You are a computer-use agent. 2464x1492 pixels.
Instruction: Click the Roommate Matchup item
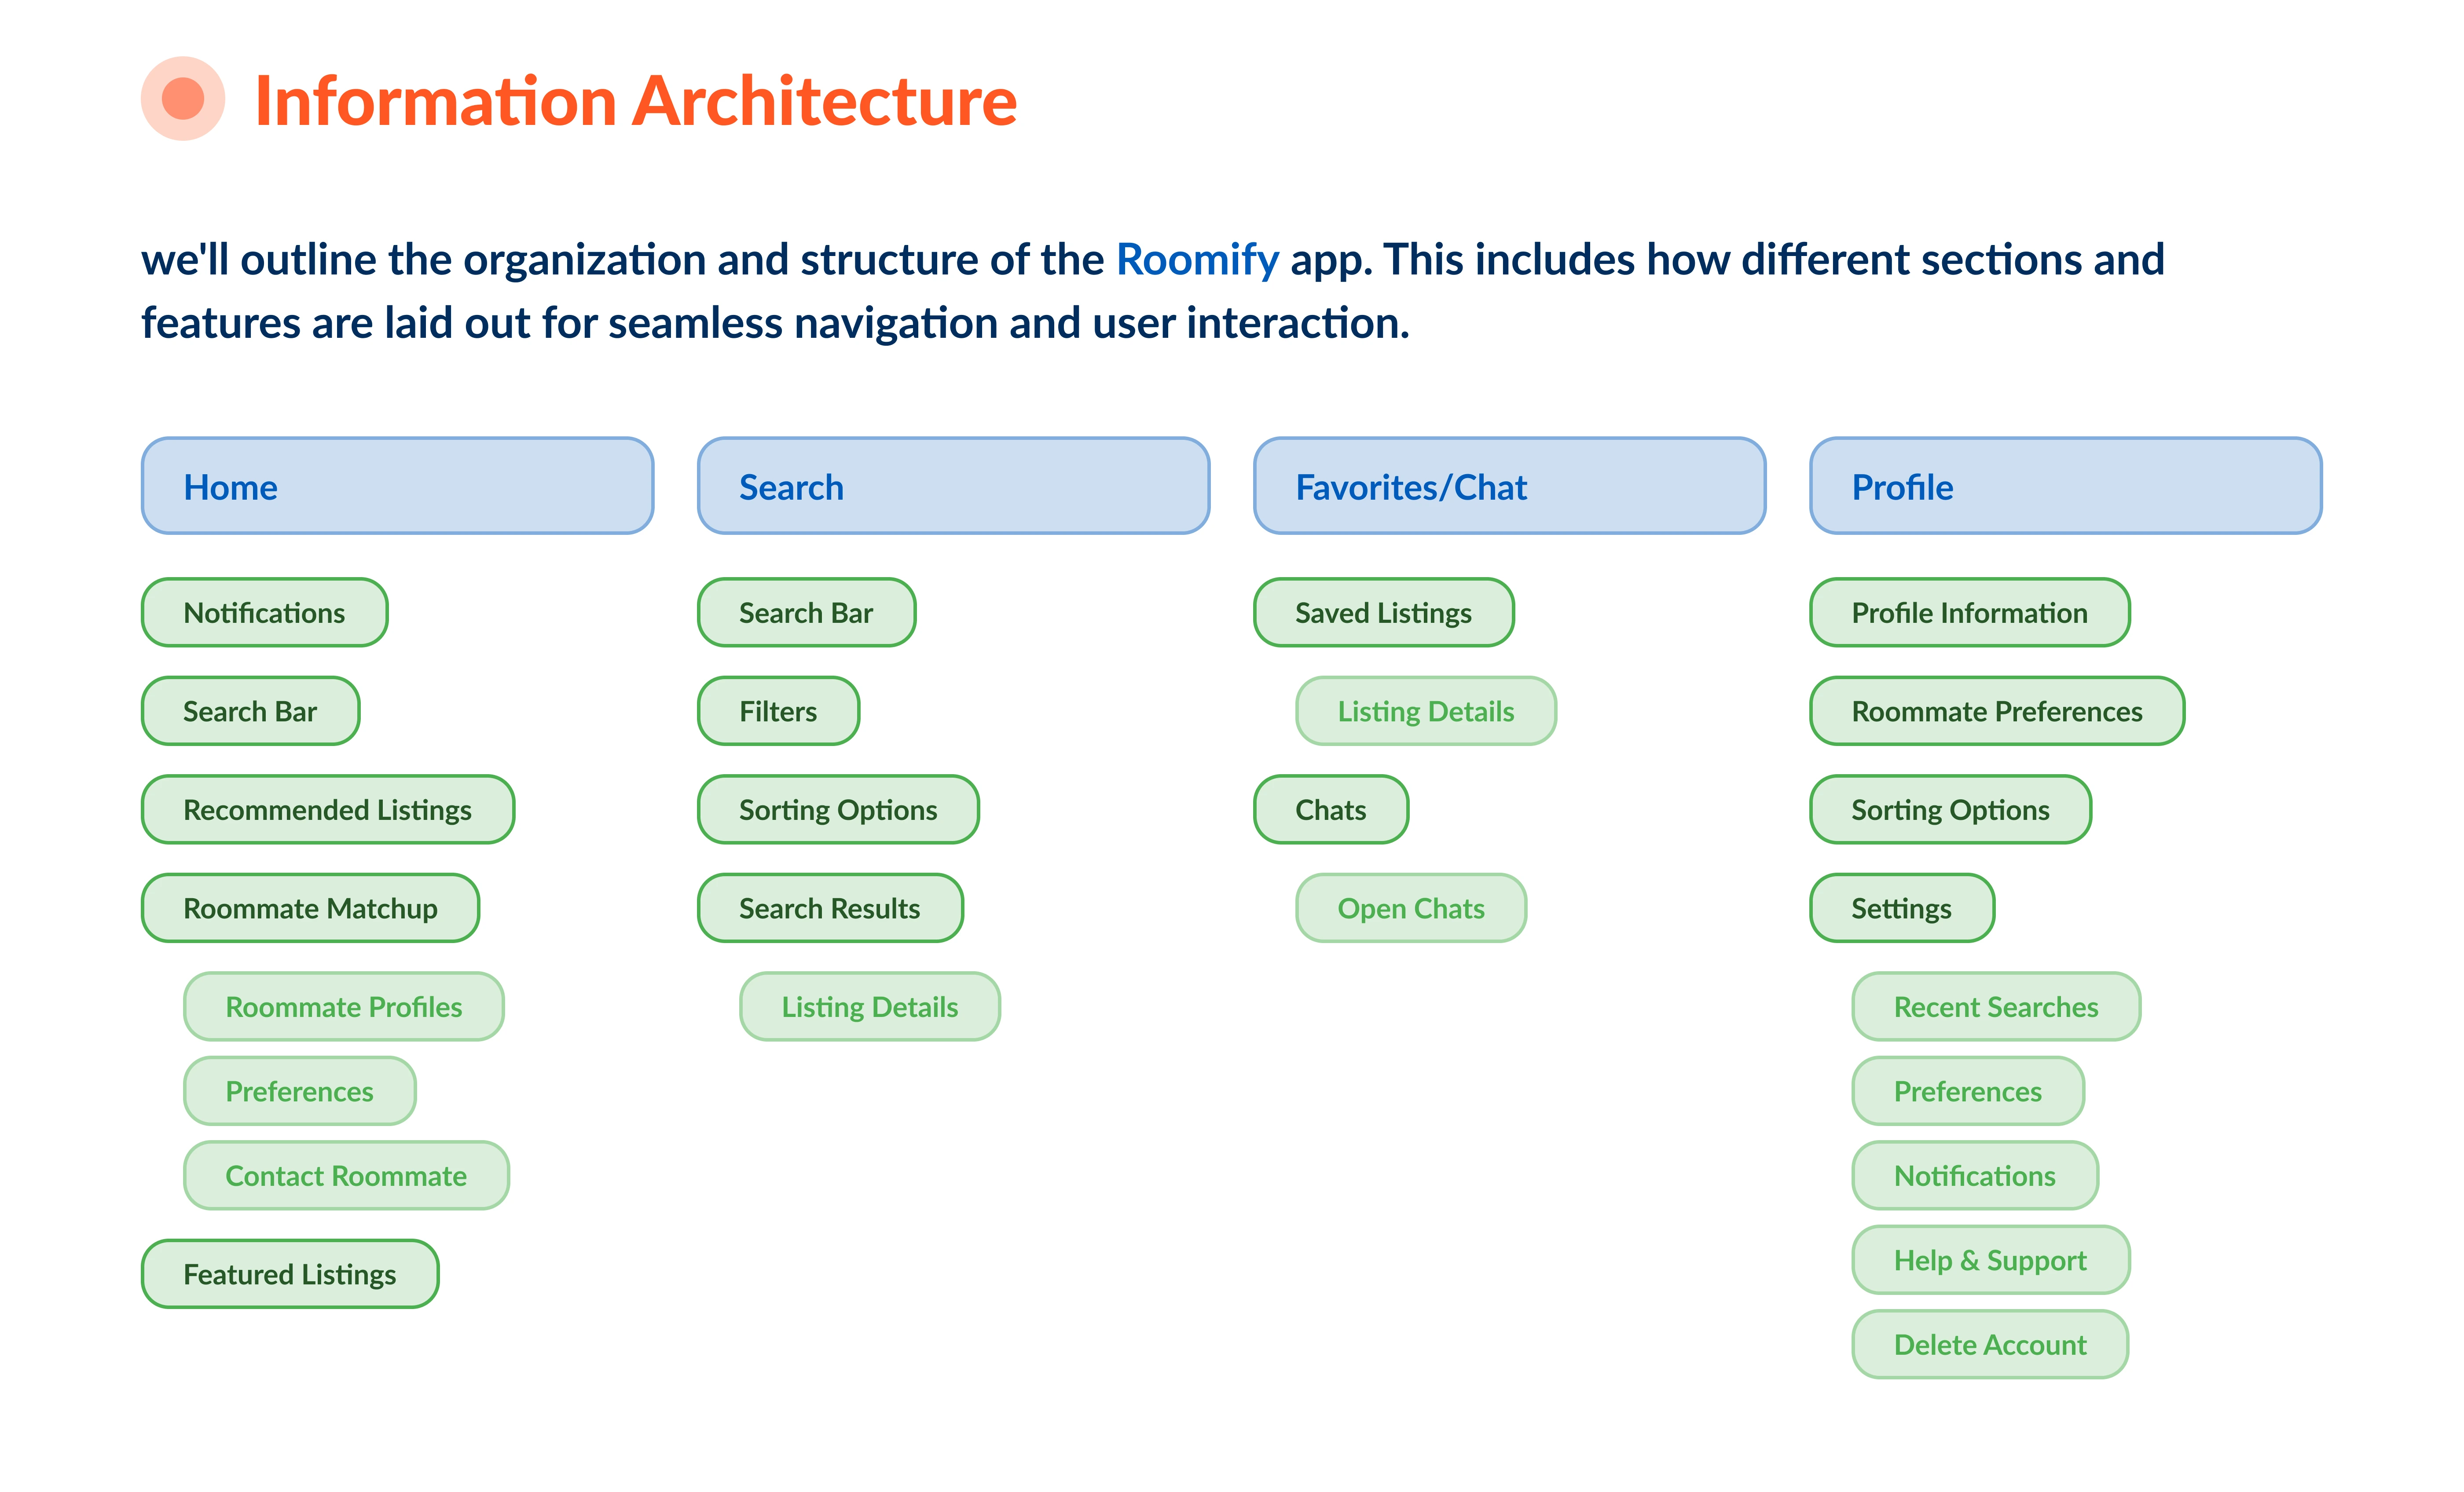coord(310,908)
